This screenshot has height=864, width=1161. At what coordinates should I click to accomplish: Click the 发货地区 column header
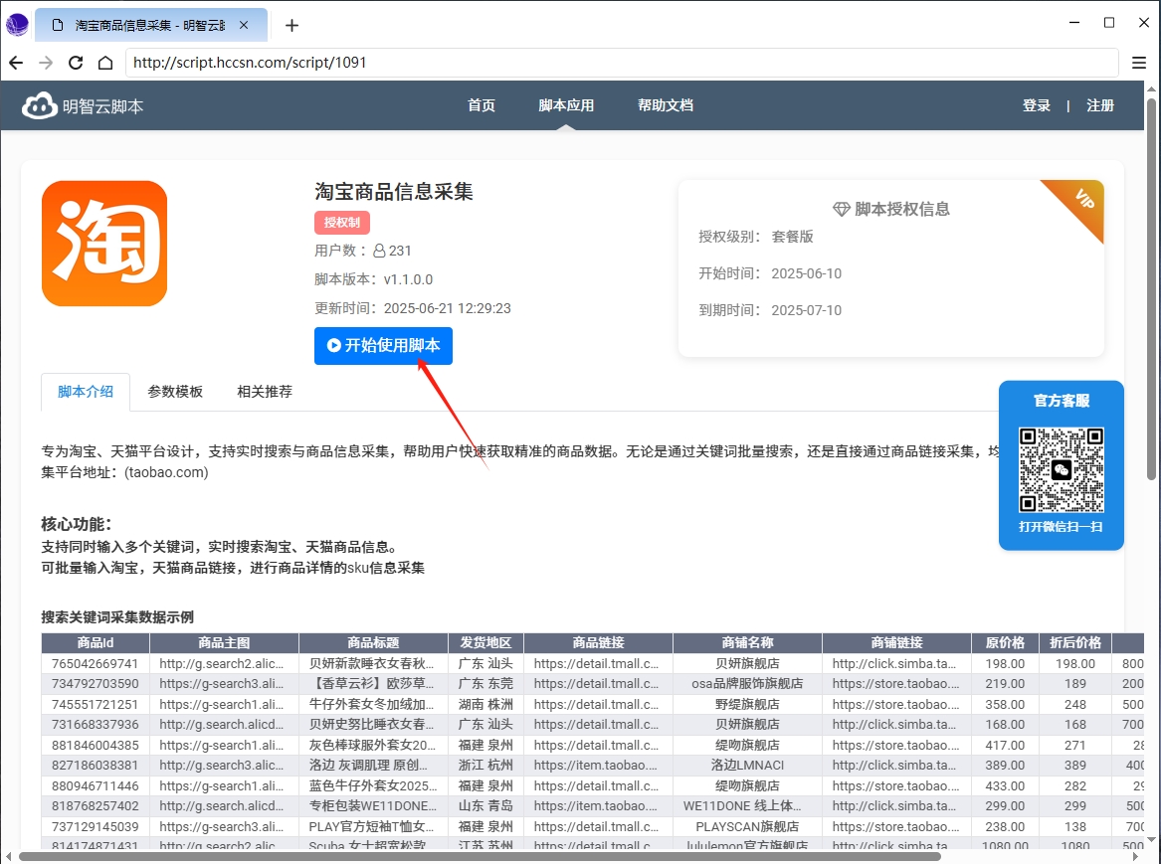(x=485, y=643)
